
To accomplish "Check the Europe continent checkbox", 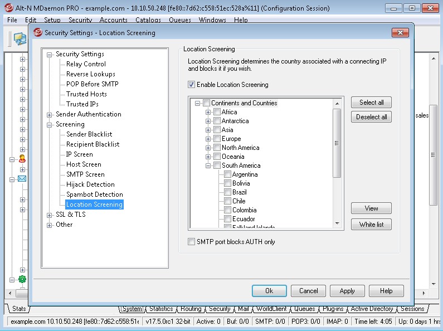I will coord(217,139).
